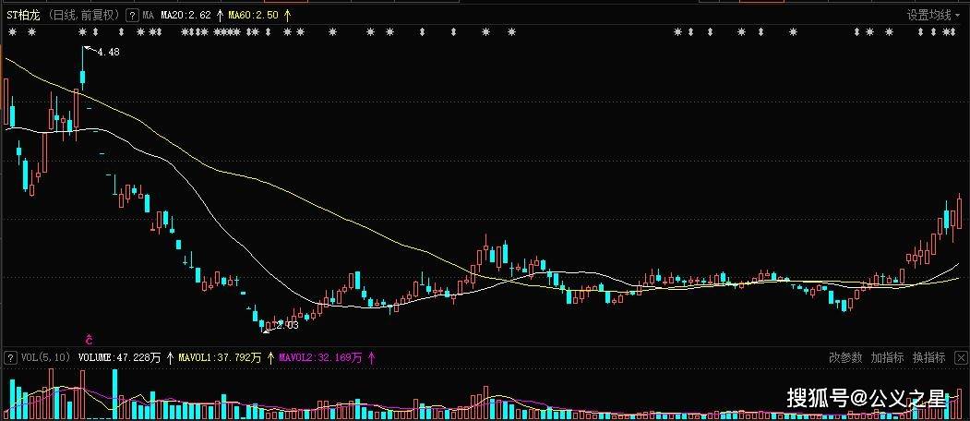Screen dimensions: 970x421
Task: Click the VOLUME:47.228万 readout
Action: pos(119,357)
